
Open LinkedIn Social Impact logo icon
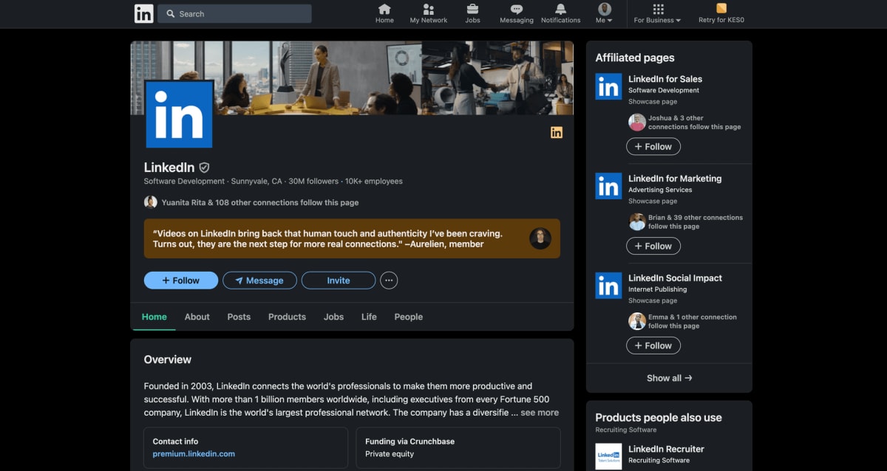(609, 286)
